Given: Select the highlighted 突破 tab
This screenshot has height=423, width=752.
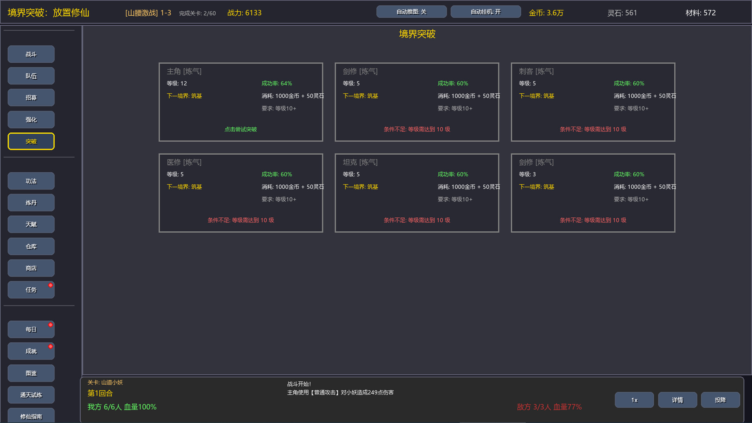Looking at the screenshot, I should [x=31, y=141].
